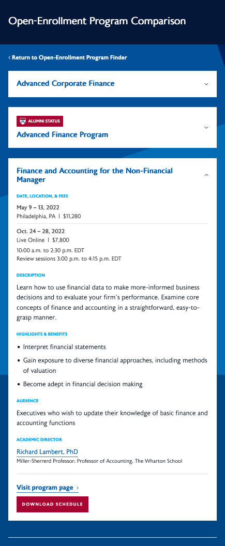The width and height of the screenshot is (225, 546).
Task: Return to Open-Enrollment Program Finder
Action: coord(69,57)
